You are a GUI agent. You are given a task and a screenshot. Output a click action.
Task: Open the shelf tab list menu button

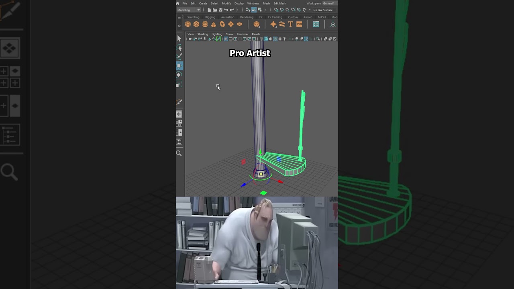(x=179, y=18)
